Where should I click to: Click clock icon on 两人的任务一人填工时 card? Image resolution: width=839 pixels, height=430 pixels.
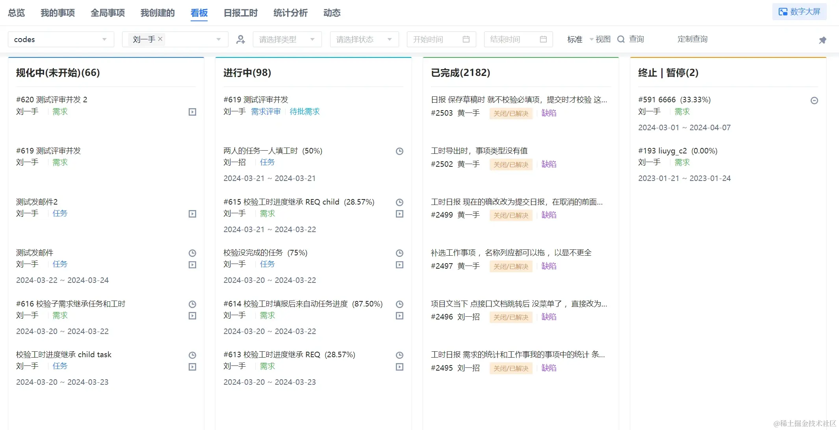[399, 151]
